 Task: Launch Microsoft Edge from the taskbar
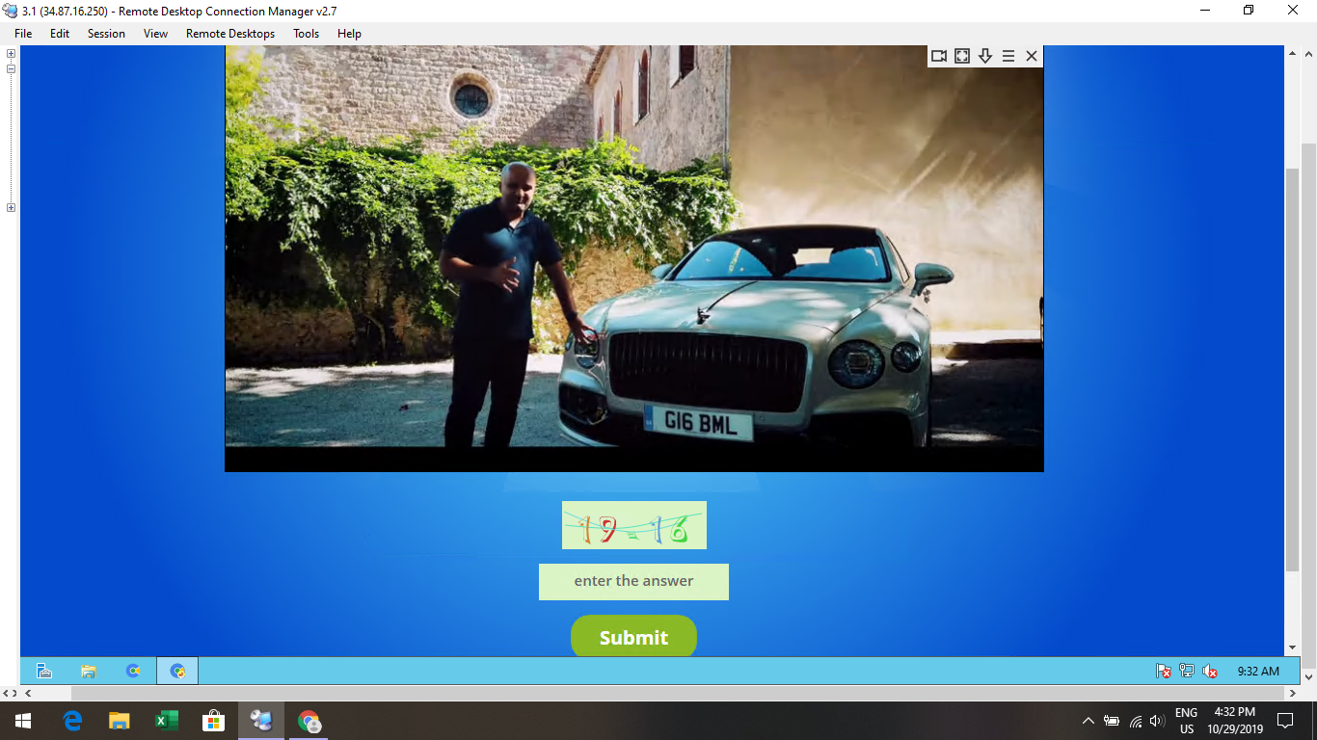(x=72, y=721)
